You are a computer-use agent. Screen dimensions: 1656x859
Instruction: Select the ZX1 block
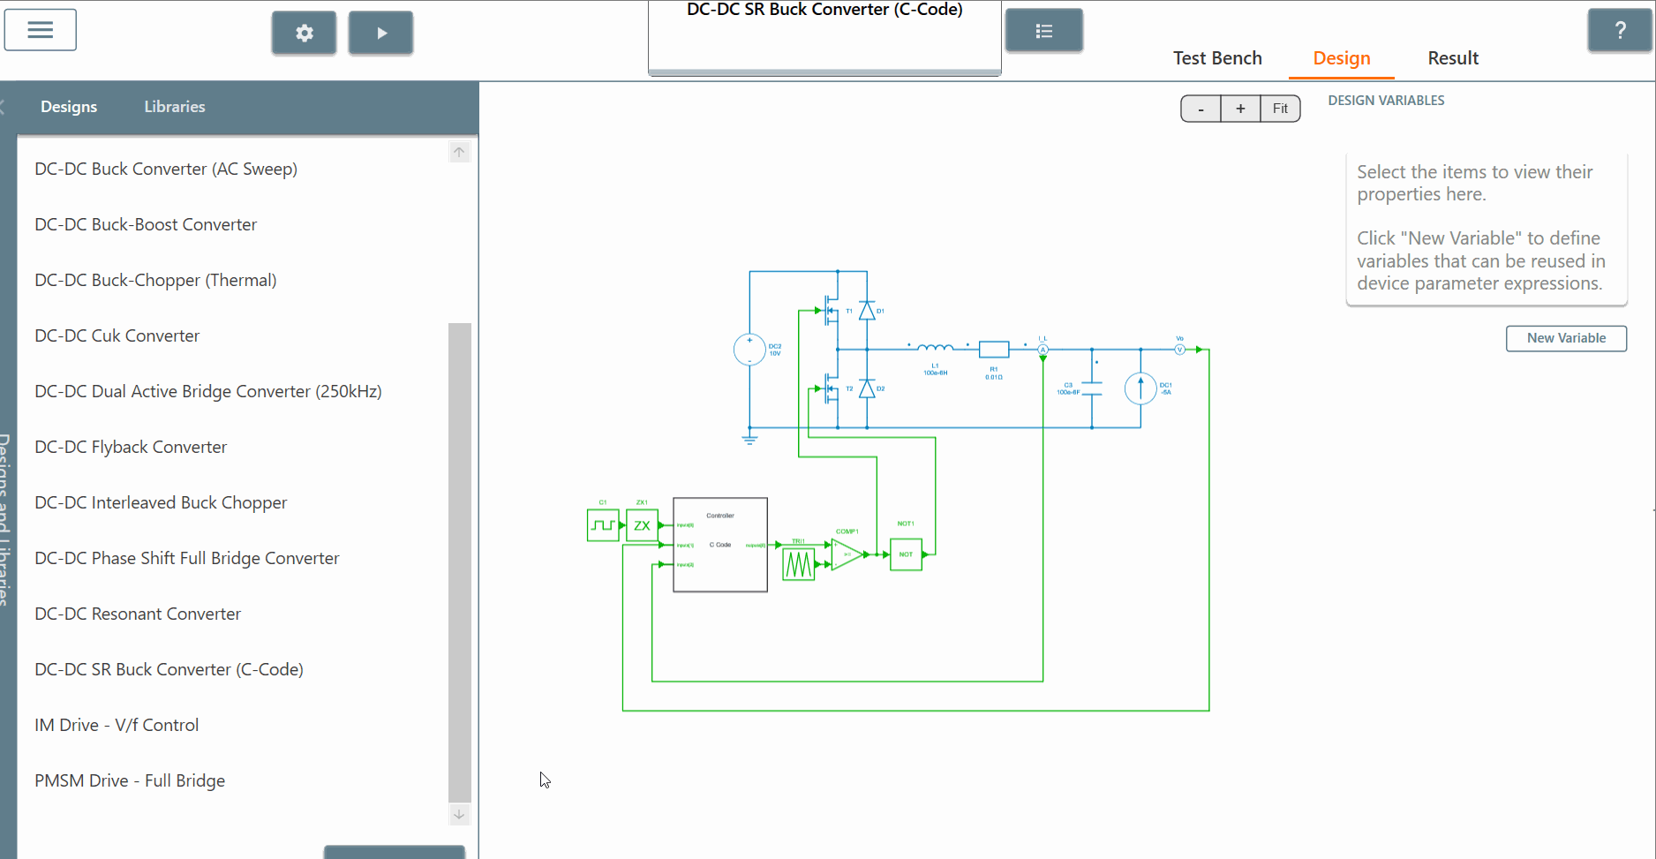click(642, 525)
